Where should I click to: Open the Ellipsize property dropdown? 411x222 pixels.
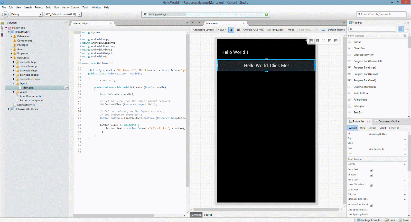pos(405,195)
